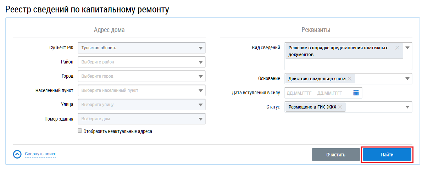
Task: Expand the Основание dropdown arrow
Action: pyautogui.click(x=407, y=79)
